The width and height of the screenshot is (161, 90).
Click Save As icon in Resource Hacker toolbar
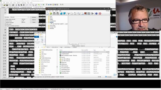click(x=58, y=13)
